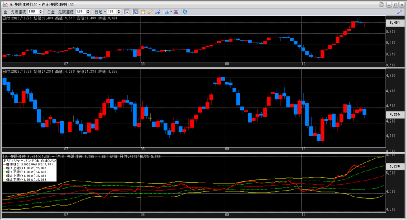Select the pencil drawing tool
The width and height of the screenshot is (407, 220).
pyautogui.click(x=150, y=12)
